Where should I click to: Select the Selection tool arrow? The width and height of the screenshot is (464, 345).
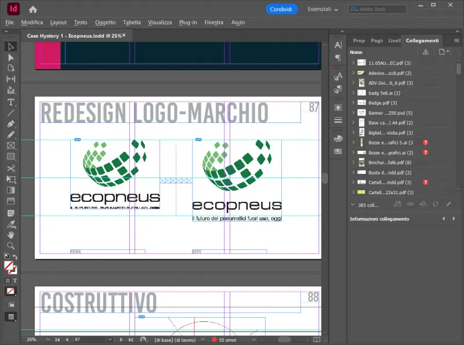pos(11,46)
